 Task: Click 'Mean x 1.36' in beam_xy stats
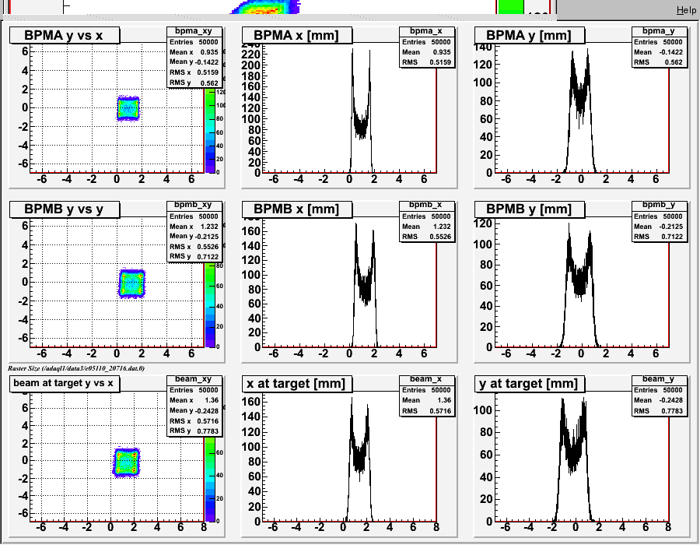tap(194, 400)
